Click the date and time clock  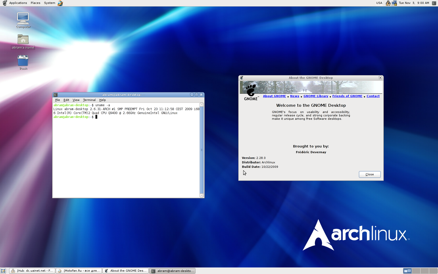point(414,3)
